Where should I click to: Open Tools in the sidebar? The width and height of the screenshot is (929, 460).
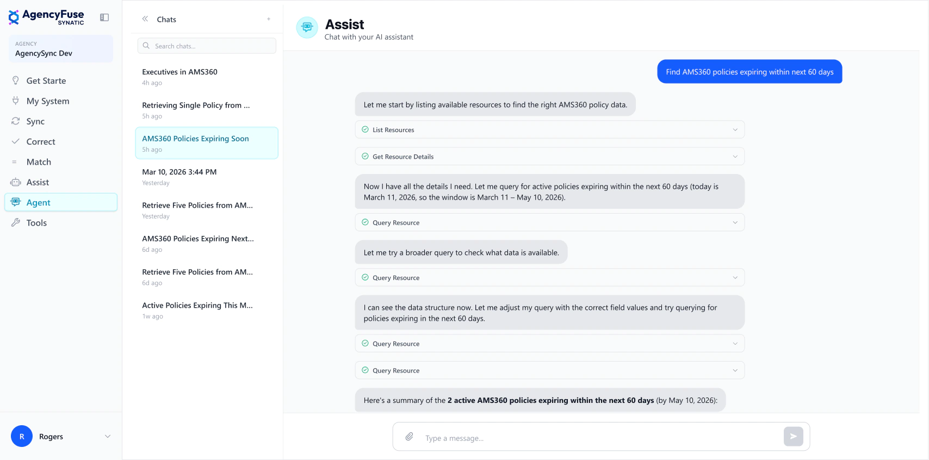coord(61,222)
